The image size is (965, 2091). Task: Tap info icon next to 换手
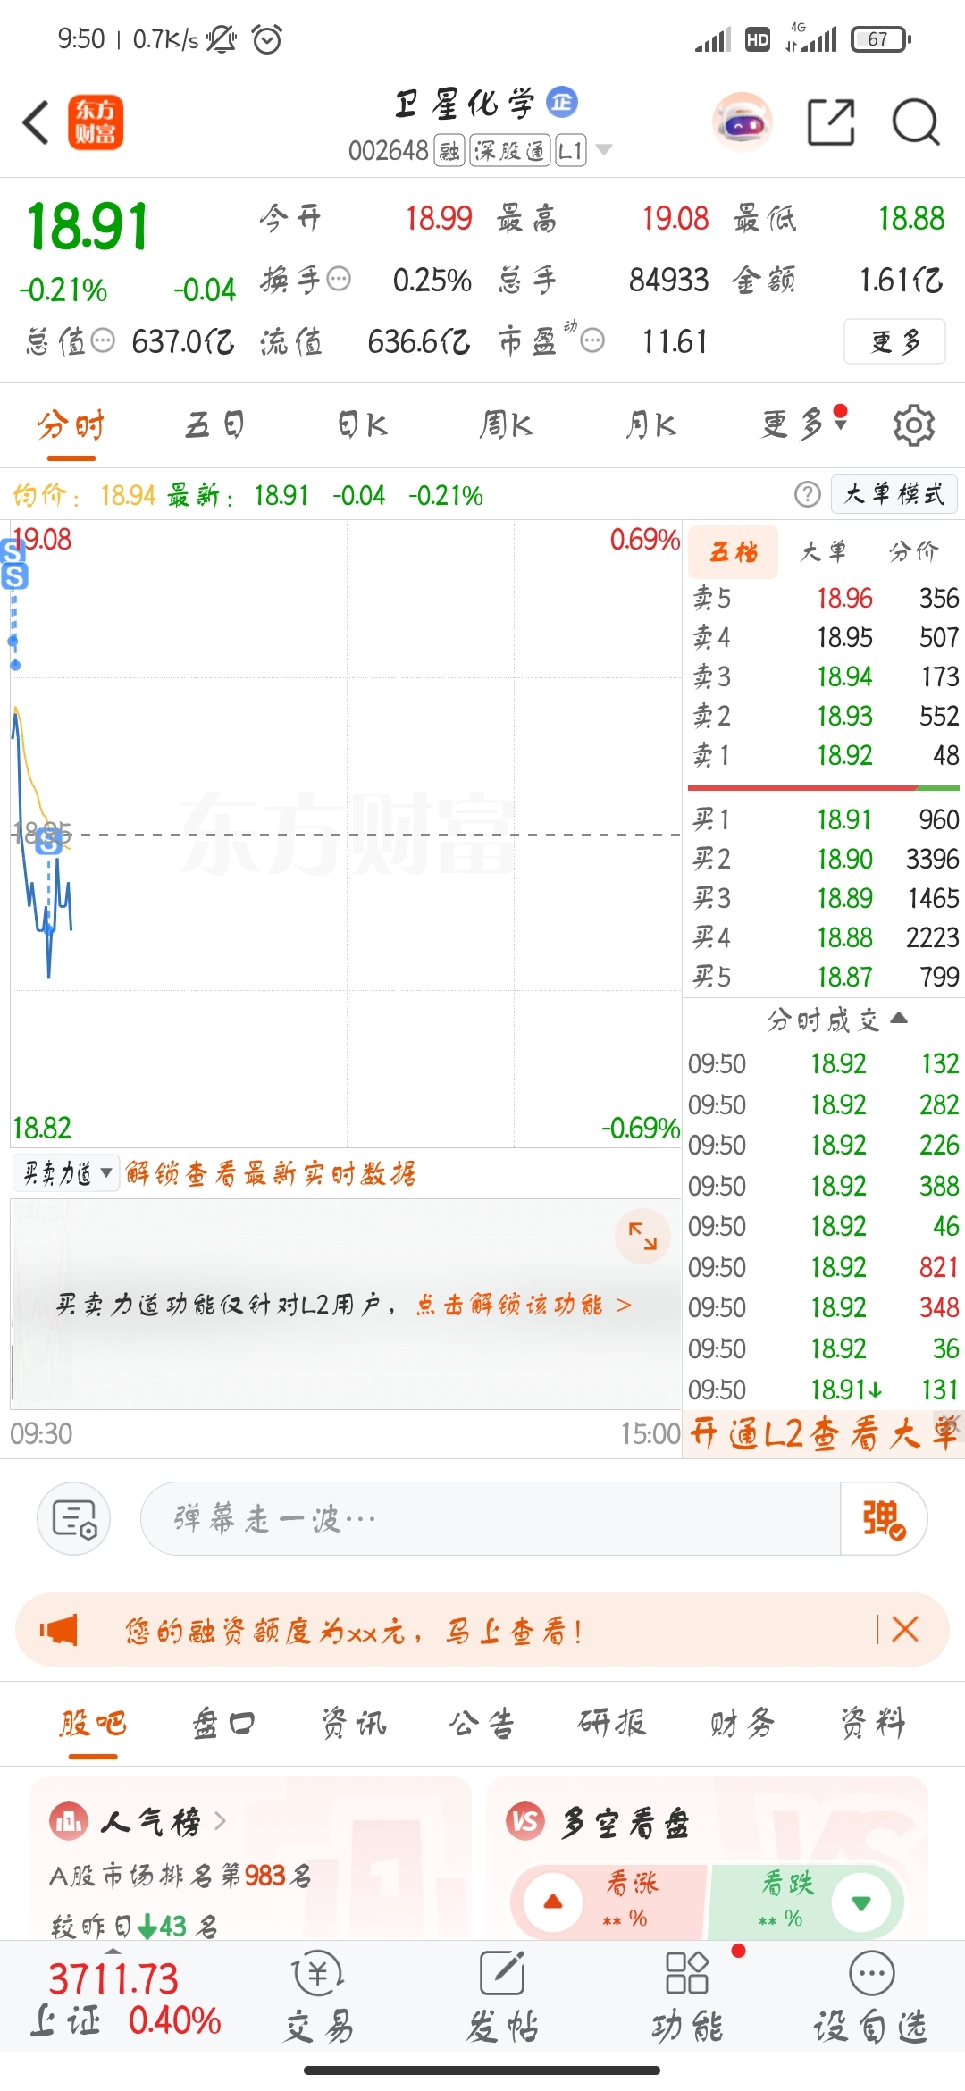(x=339, y=280)
